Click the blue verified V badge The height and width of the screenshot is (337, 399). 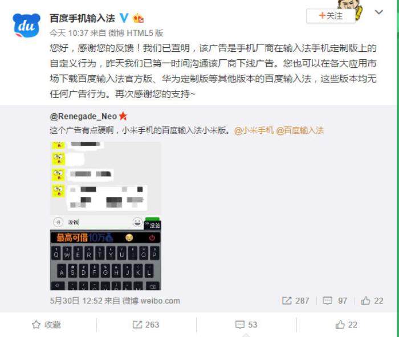tap(124, 18)
